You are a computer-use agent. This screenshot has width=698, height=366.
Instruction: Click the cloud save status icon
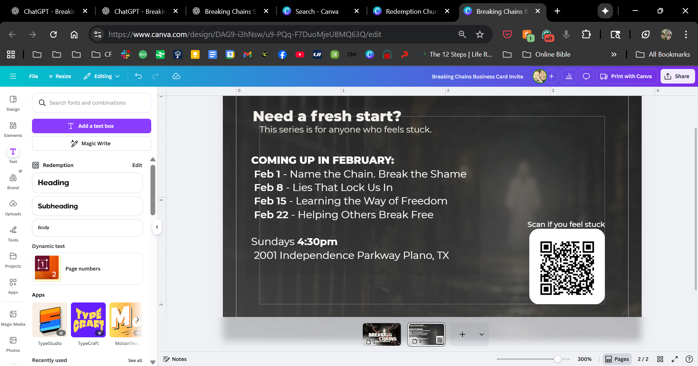tap(176, 76)
